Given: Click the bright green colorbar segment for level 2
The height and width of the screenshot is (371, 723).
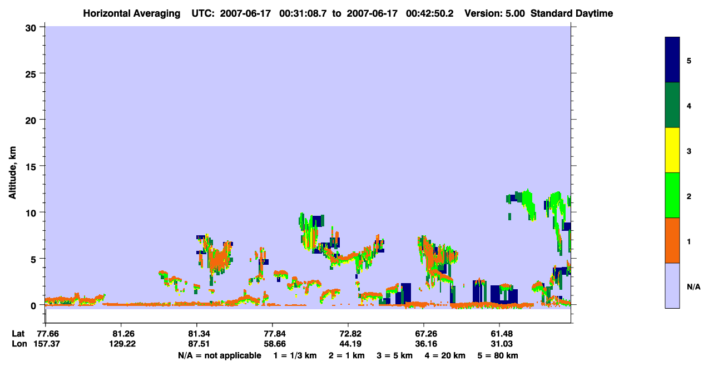Looking at the screenshot, I should coord(672,195).
